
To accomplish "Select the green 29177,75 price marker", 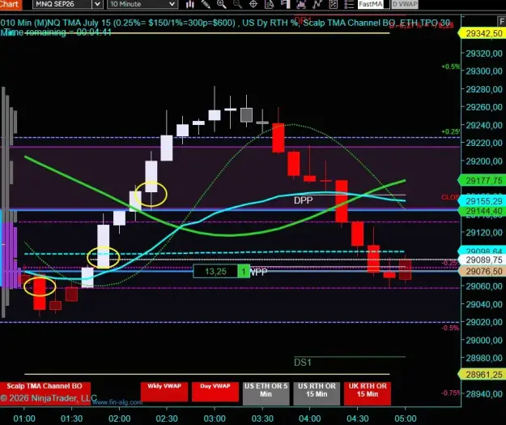I will (x=483, y=180).
